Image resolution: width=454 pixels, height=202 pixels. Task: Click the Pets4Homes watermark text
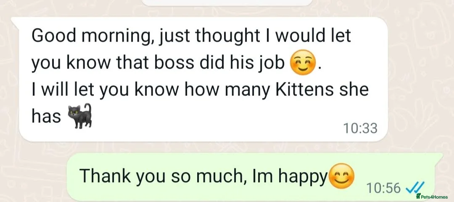(435, 197)
